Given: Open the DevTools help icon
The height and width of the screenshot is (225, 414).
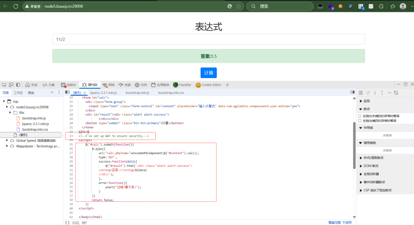Looking at the screenshot, I should pos(406,84).
